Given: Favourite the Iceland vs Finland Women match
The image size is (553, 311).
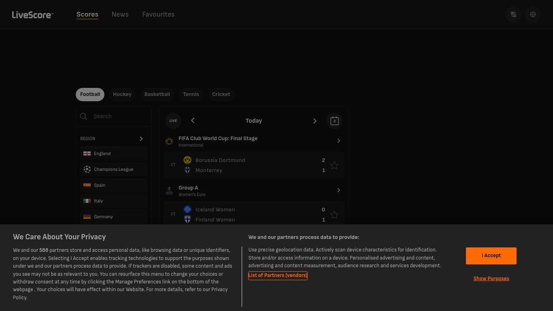Looking at the screenshot, I should click(x=334, y=215).
